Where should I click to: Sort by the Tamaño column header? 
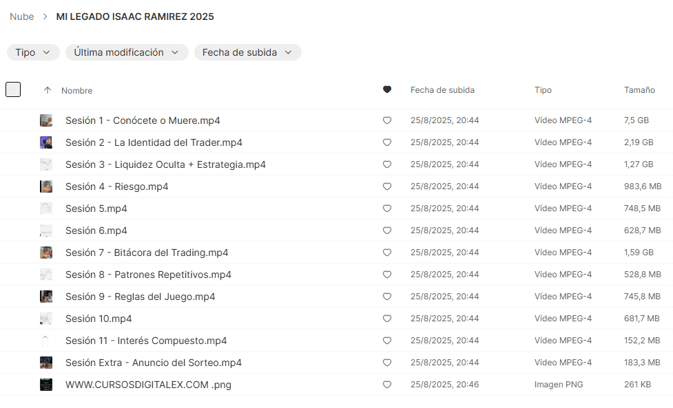pyautogui.click(x=639, y=90)
